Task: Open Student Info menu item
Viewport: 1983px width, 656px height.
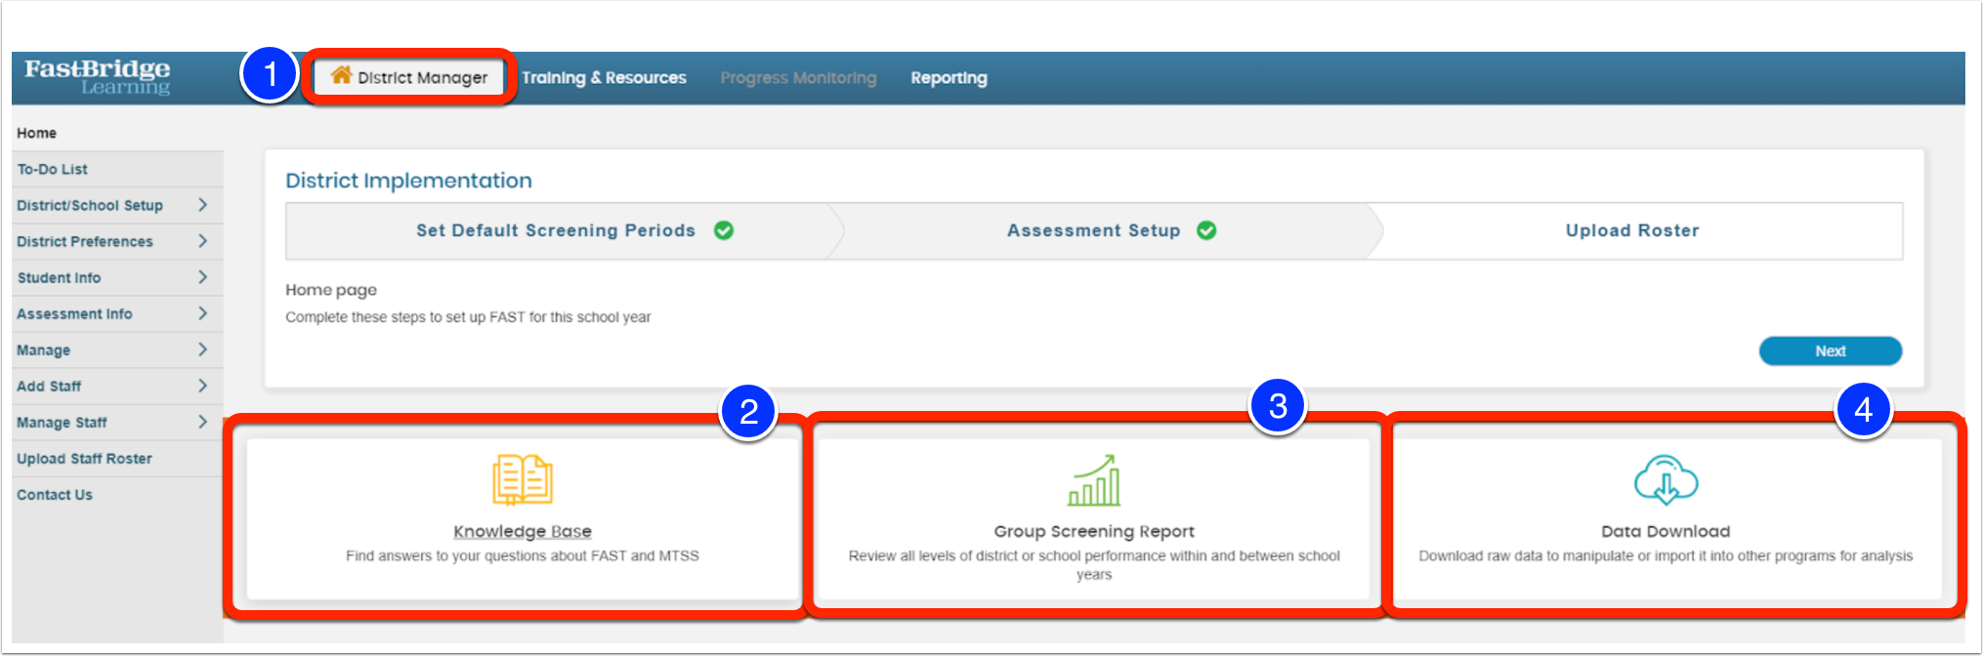Action: [x=59, y=277]
